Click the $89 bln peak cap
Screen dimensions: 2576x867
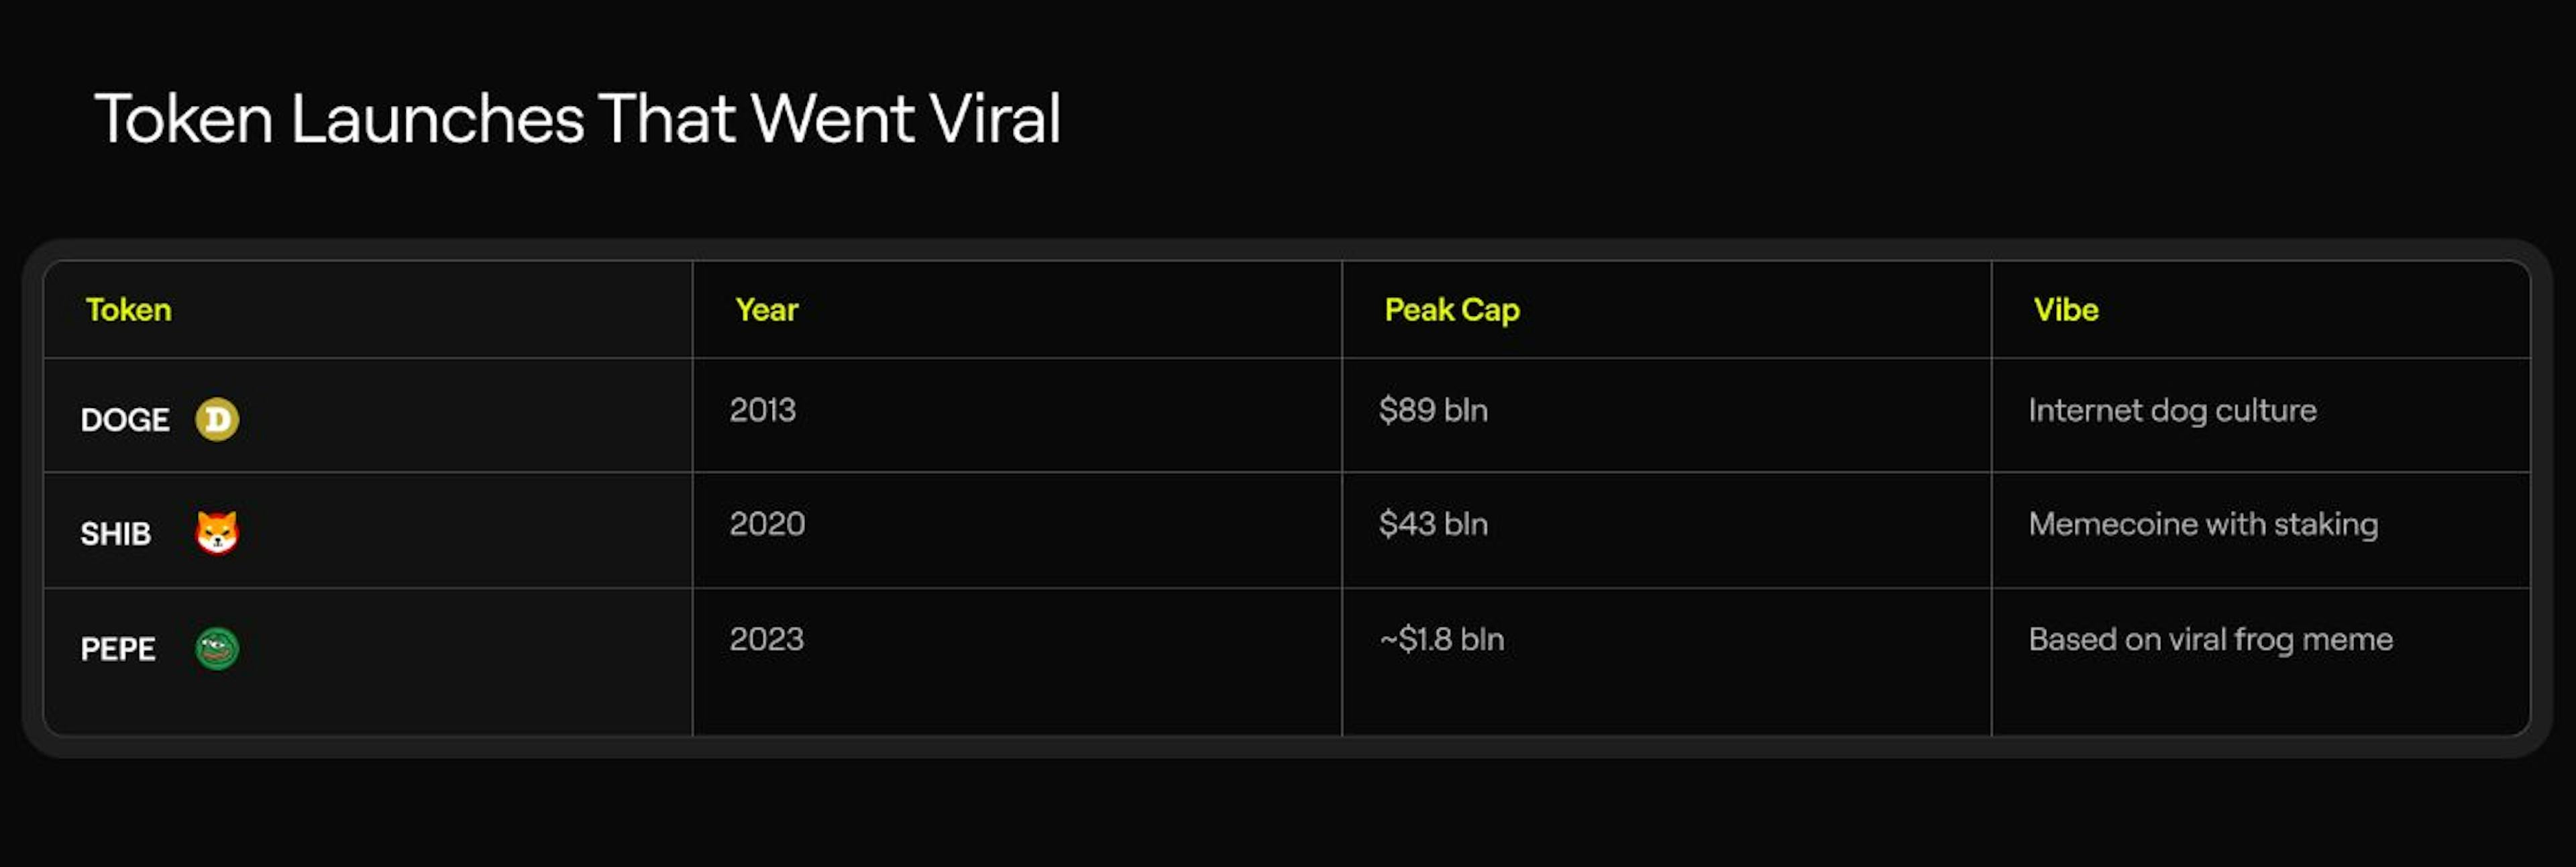pyautogui.click(x=1432, y=410)
